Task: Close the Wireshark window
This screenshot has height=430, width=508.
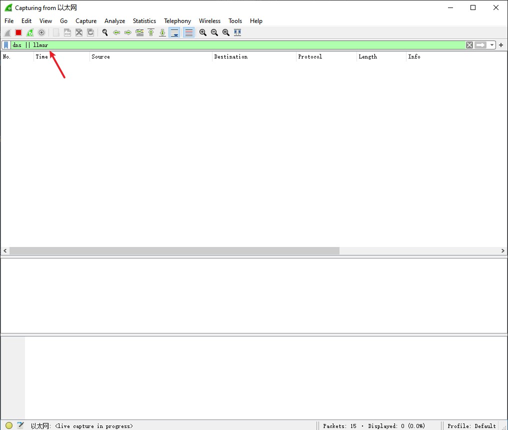Action: (496, 7)
